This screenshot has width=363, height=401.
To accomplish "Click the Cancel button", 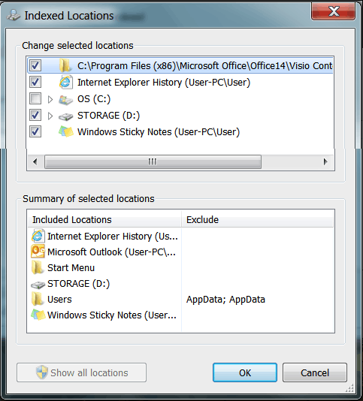I will (315, 372).
